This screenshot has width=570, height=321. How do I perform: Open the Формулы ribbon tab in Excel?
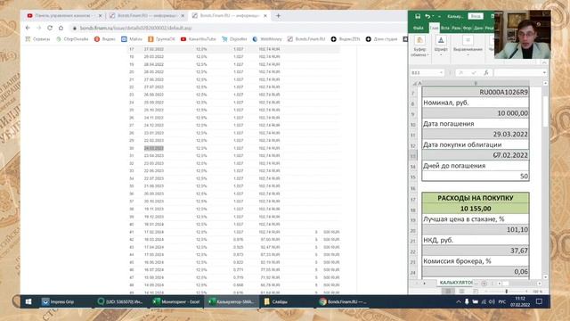467,28
